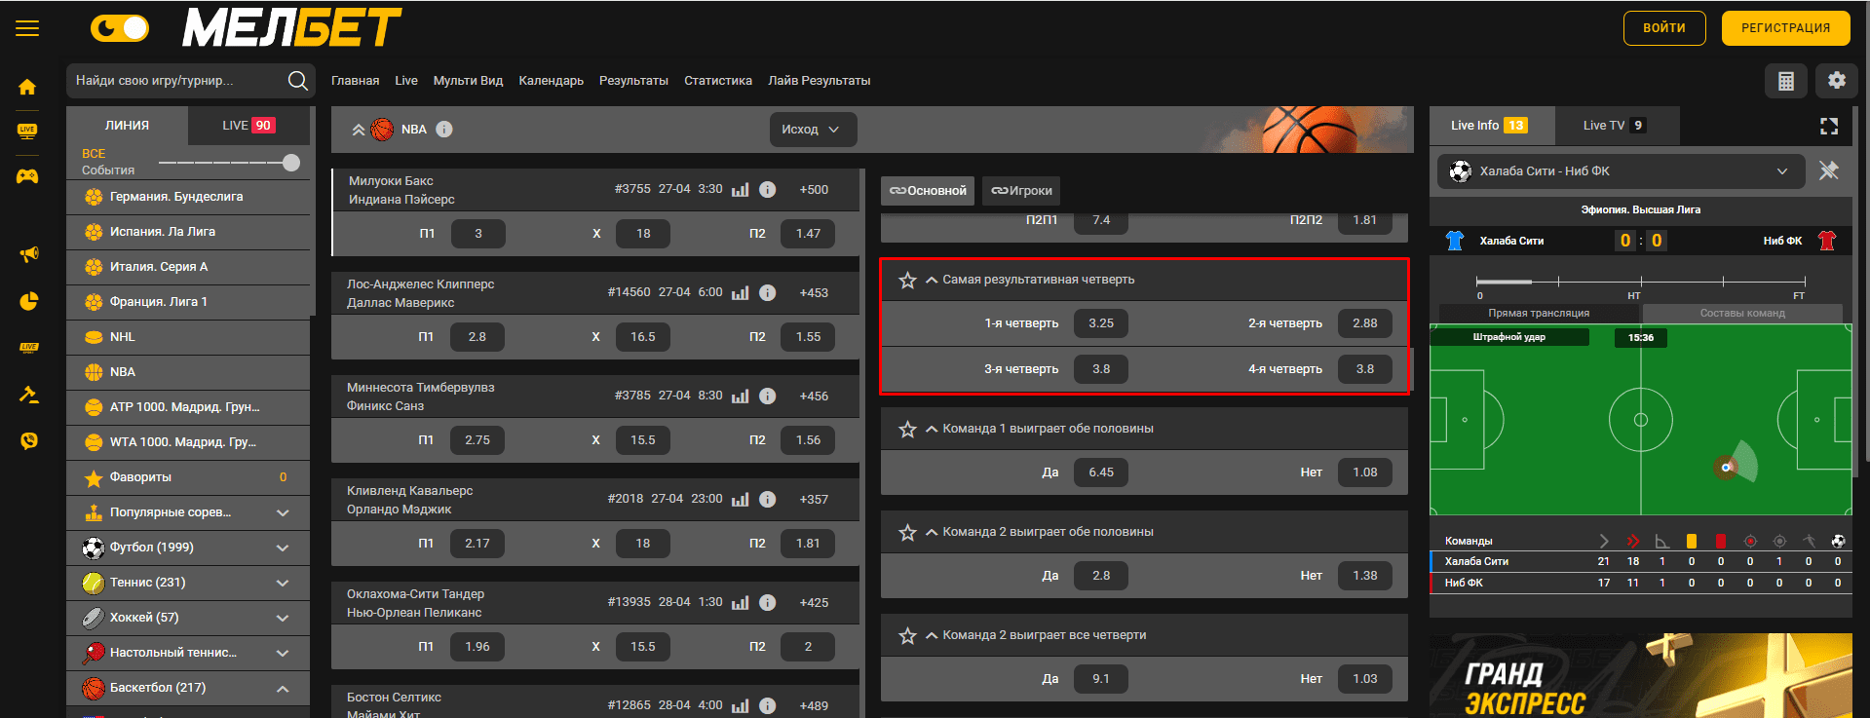Image resolution: width=1870 pixels, height=718 pixels.
Task: Click match timeline progress bar
Action: click(x=1639, y=282)
